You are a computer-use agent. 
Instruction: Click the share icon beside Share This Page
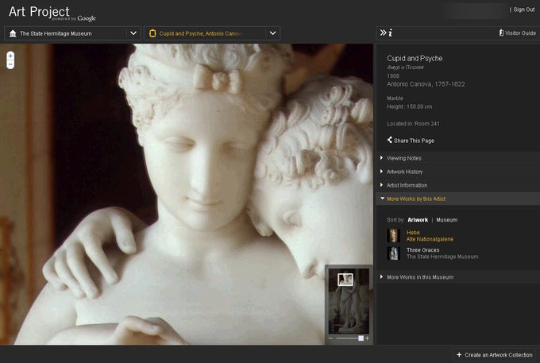coord(389,140)
